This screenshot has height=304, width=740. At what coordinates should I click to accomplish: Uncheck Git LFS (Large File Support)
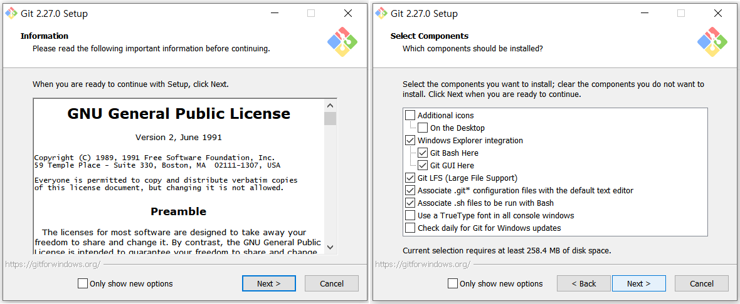410,178
